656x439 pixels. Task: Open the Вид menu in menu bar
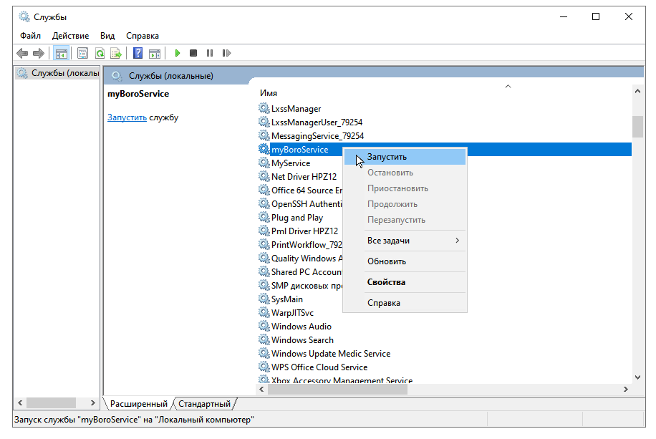[107, 36]
